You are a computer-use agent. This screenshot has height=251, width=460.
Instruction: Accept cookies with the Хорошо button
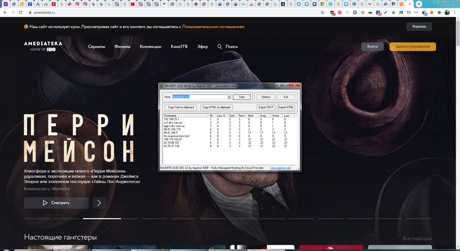coord(419,27)
